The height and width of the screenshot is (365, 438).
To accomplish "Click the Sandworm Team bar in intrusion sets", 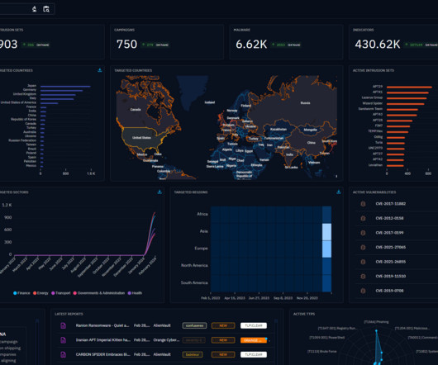I will 402,109.
